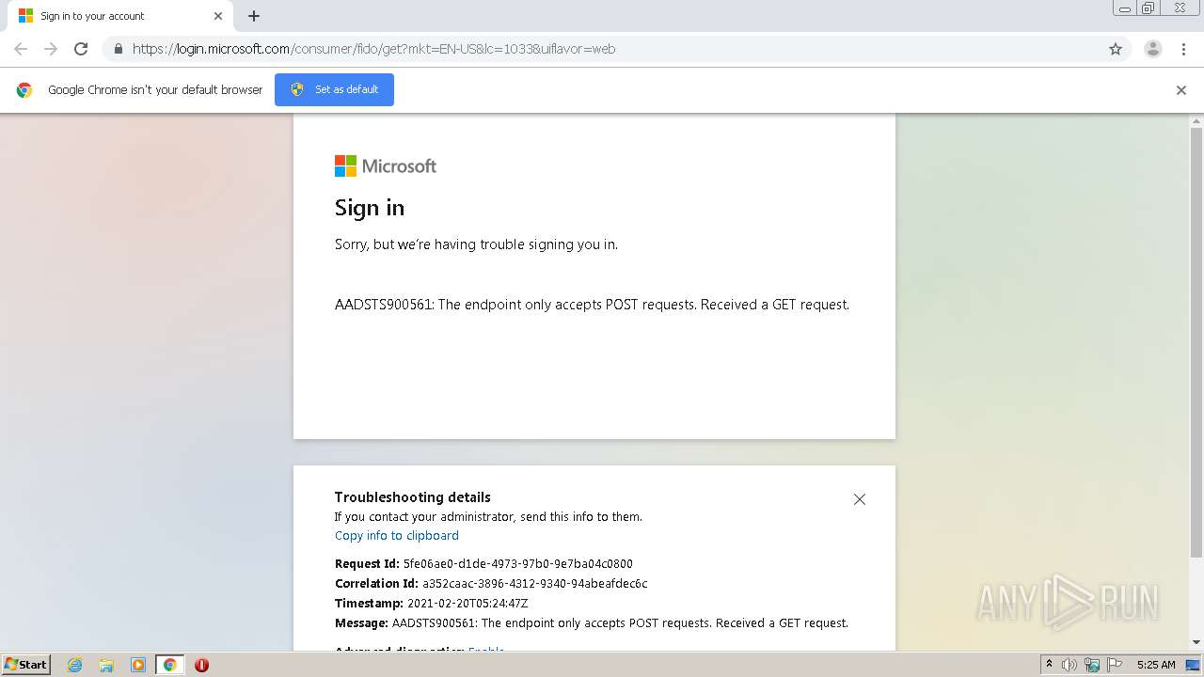This screenshot has width=1204, height=677.
Task: Open the Chrome profile avatar
Action: point(1153,49)
